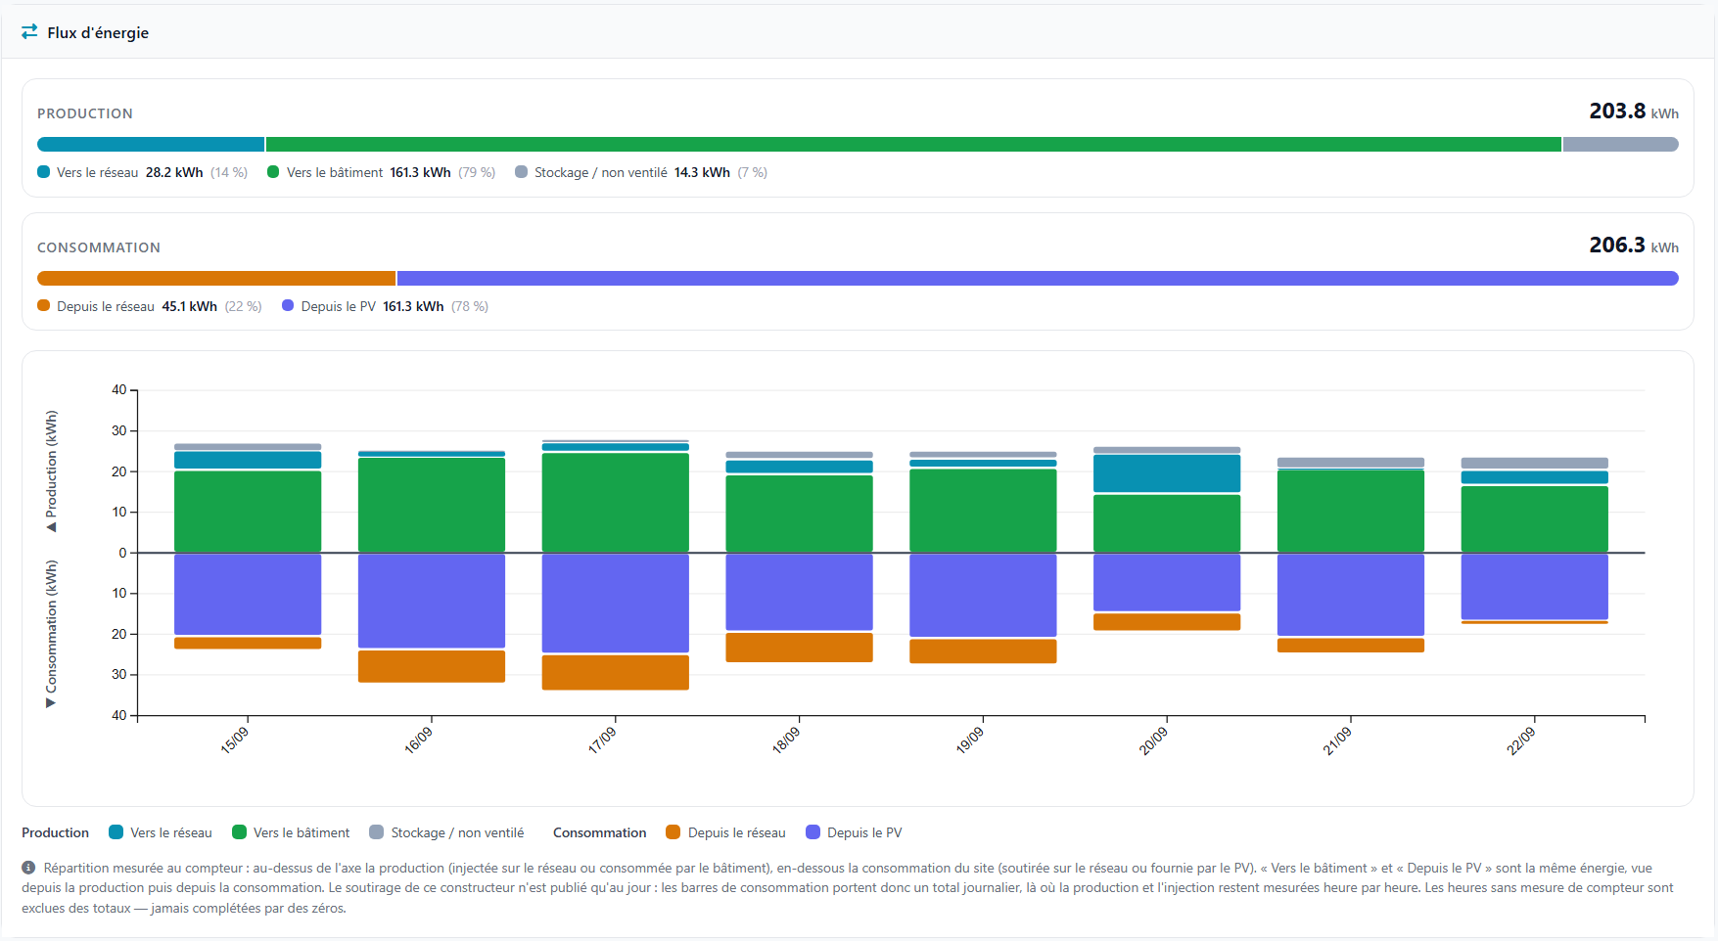Click the orange grid bar for 21/09
Viewport: 1718px width, 941px height.
[1351, 646]
